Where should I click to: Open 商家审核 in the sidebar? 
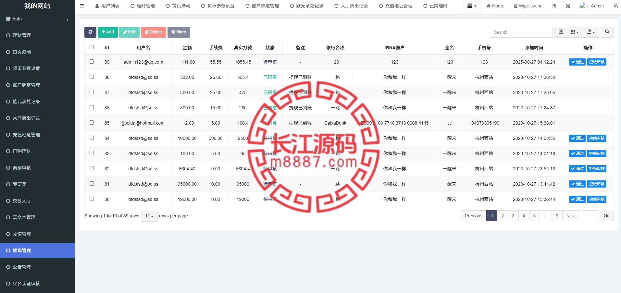(x=37, y=168)
